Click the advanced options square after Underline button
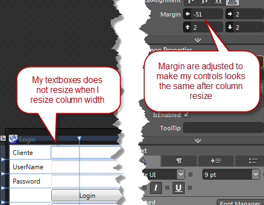The height and width of the screenshot is (205, 264). tap(190, 187)
